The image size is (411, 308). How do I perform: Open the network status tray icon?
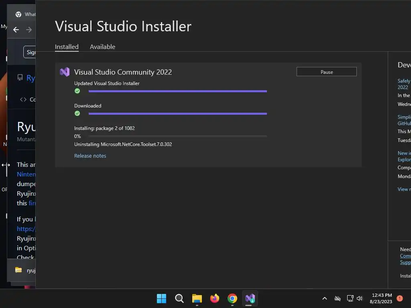(x=350, y=298)
